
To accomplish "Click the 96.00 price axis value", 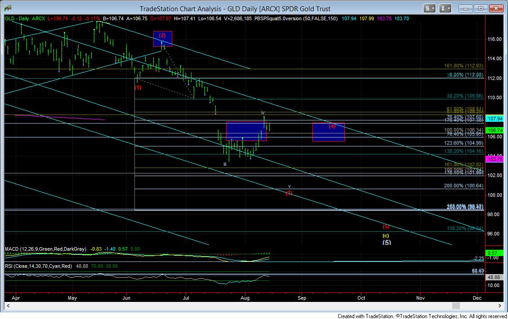I will pyautogui.click(x=495, y=234).
